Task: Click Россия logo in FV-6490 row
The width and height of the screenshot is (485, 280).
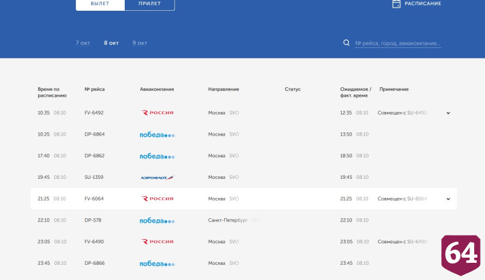Action: point(157,242)
